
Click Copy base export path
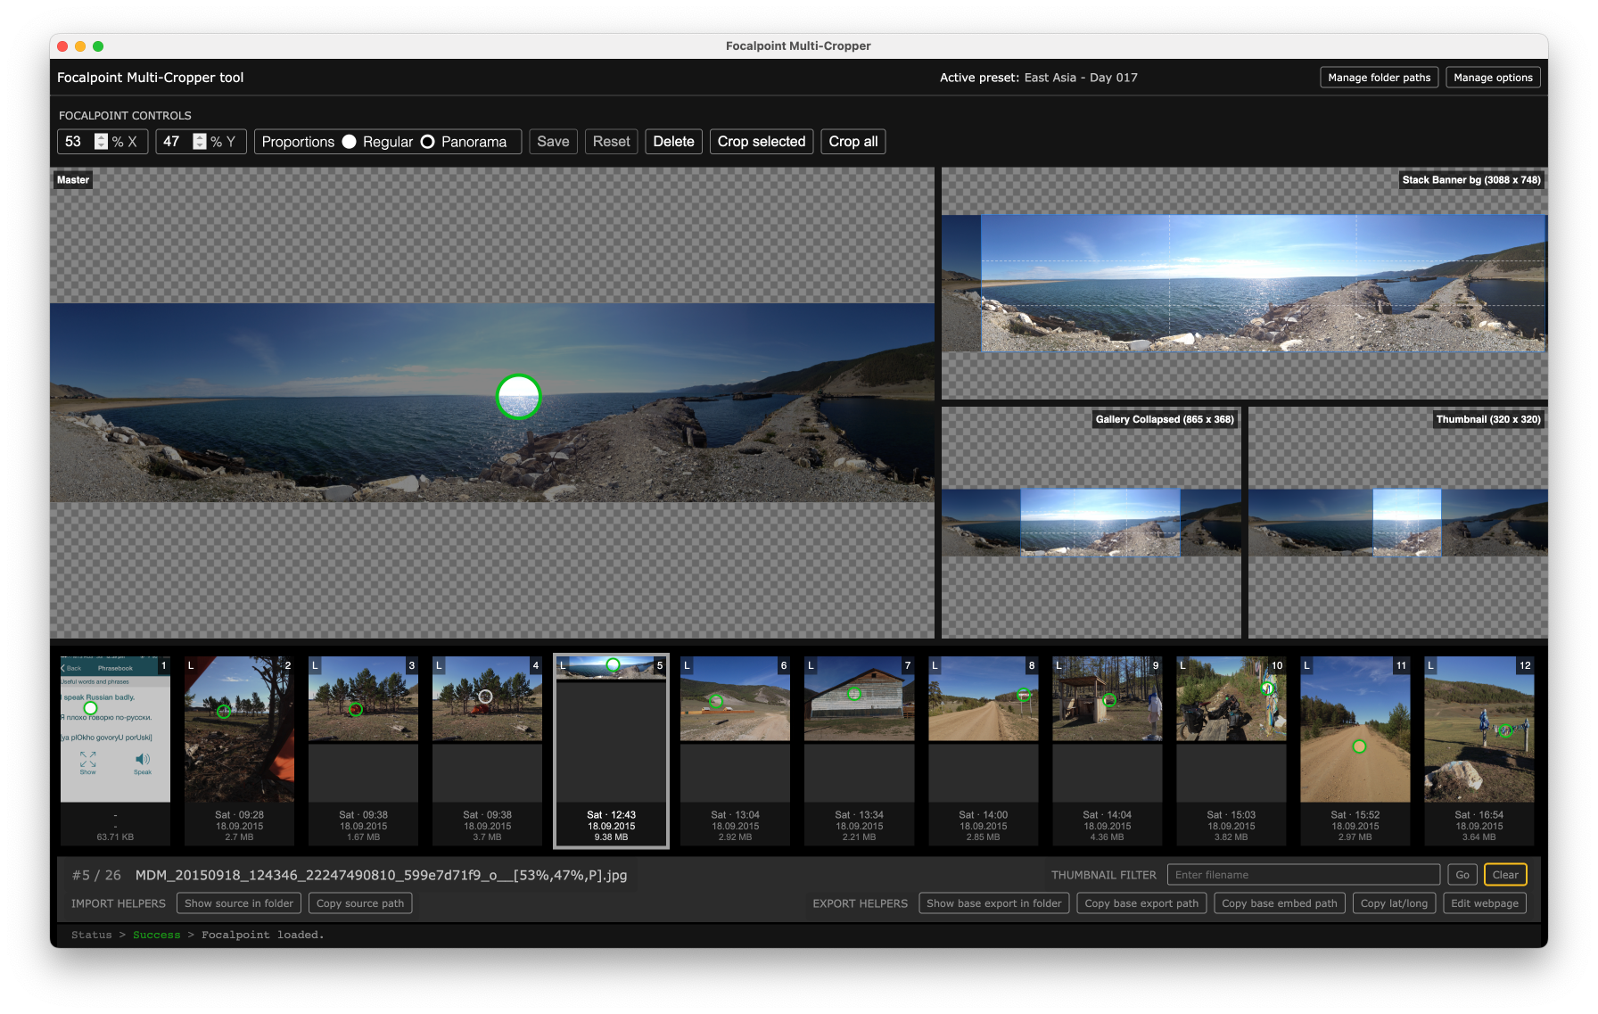tap(1141, 903)
